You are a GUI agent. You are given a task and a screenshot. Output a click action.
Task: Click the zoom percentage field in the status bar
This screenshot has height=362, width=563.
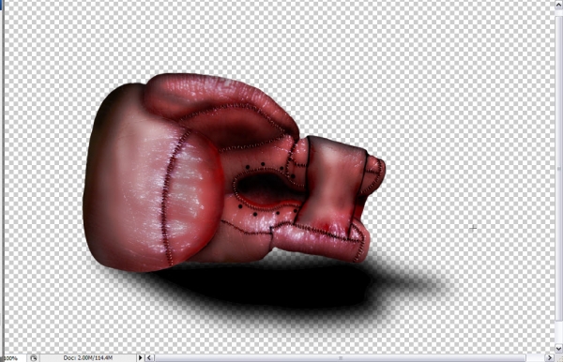click(x=14, y=358)
